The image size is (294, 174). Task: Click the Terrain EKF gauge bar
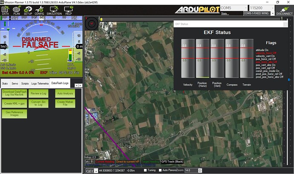click(247, 58)
